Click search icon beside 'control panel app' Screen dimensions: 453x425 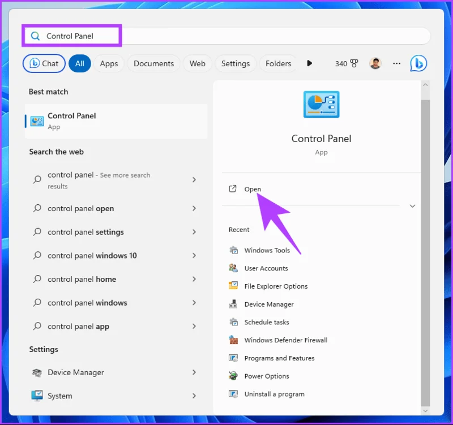[x=37, y=327]
